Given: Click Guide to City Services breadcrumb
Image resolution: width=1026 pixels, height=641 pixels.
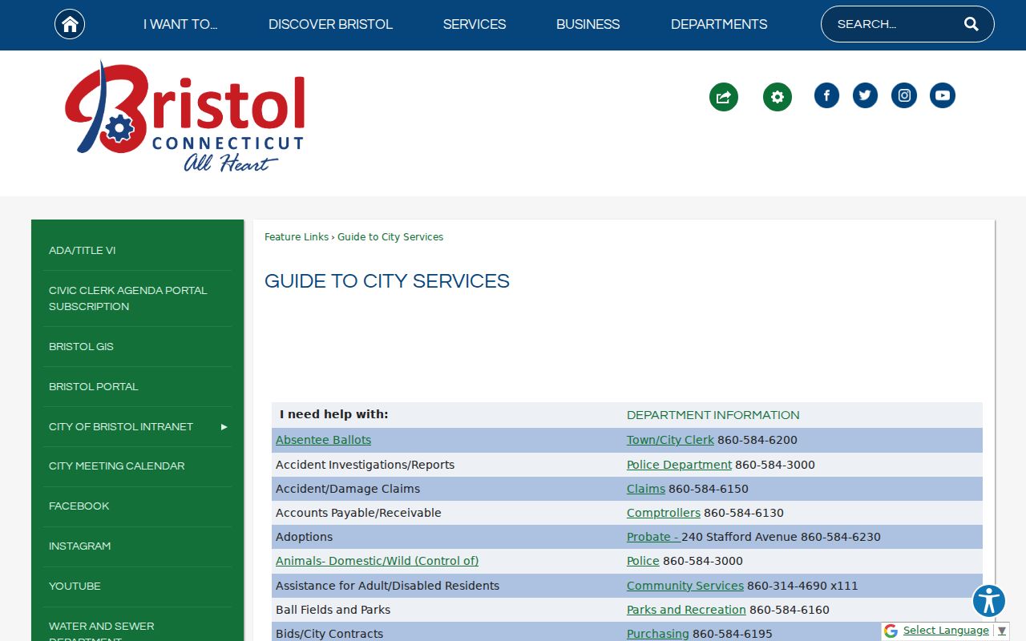Looking at the screenshot, I should (390, 237).
